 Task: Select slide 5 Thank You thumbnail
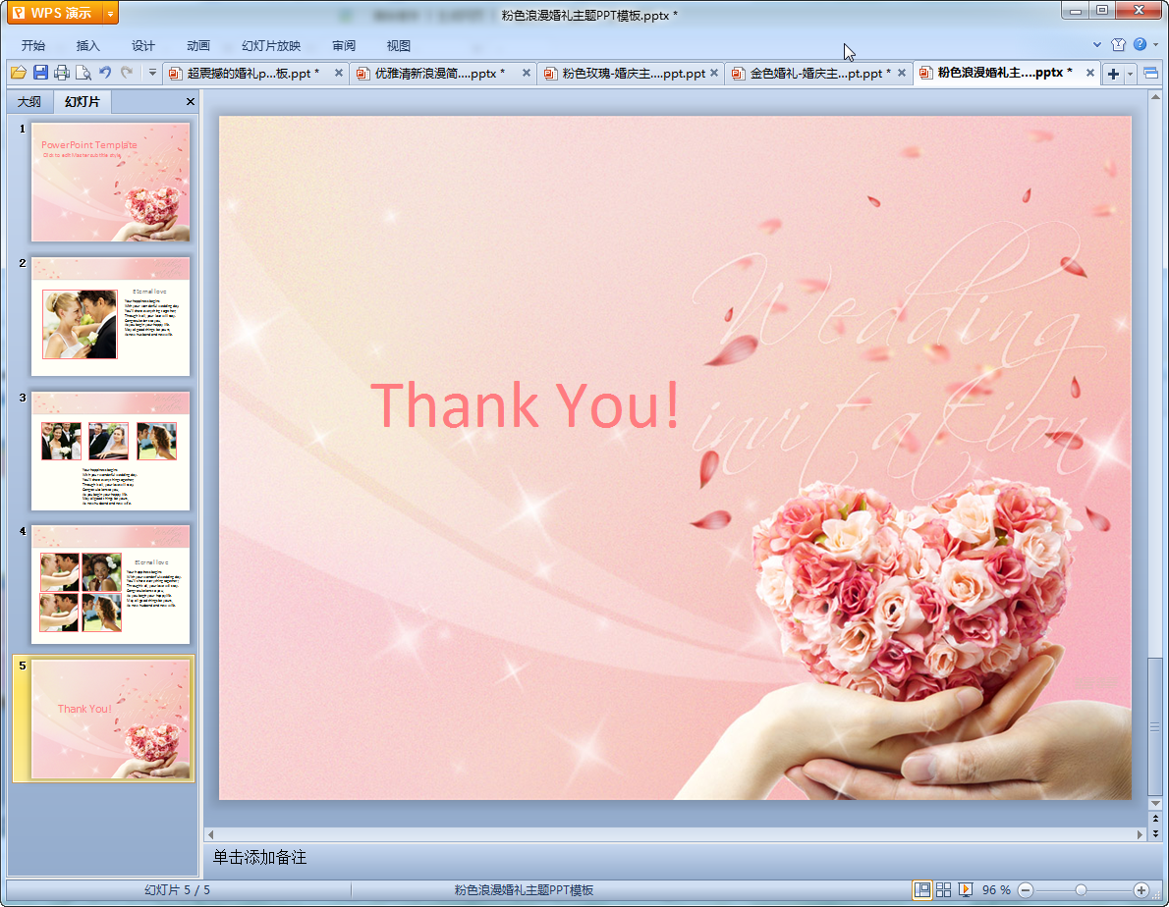pyautogui.click(x=110, y=720)
